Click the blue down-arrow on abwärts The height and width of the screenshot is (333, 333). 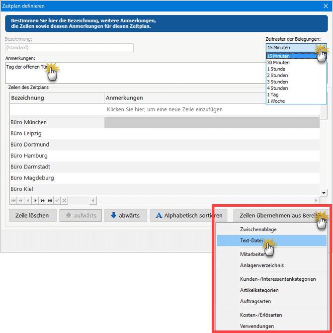[113, 216]
